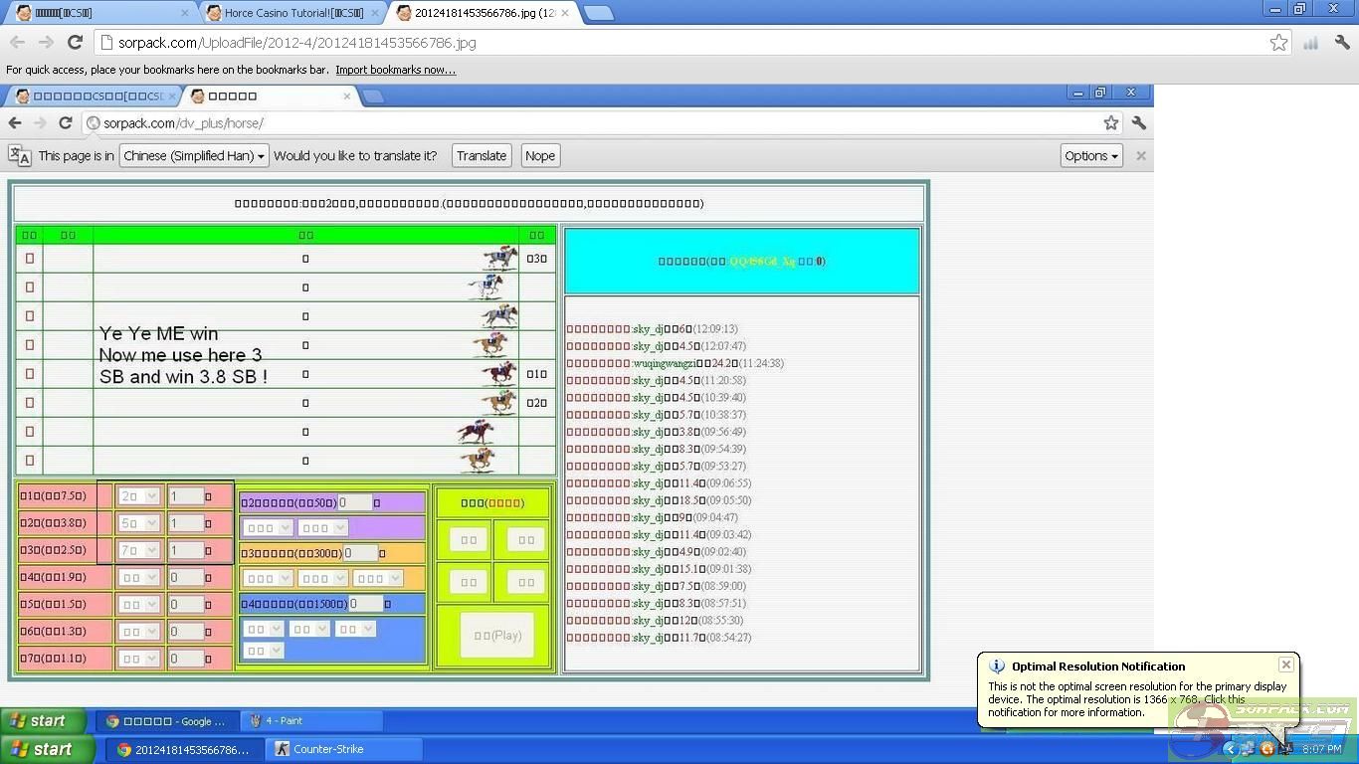Open wrench menu in the topmost browser toolbar
The image size is (1359, 764).
point(1342,42)
